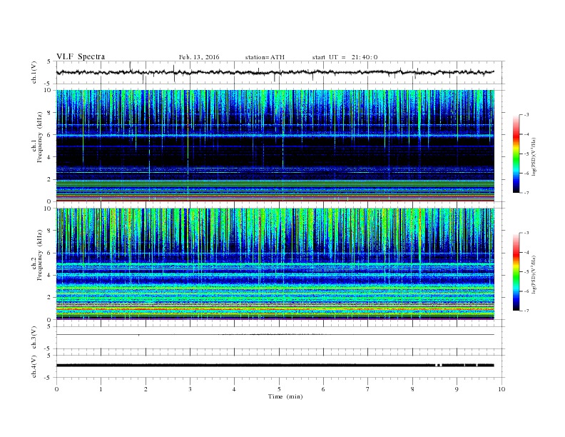Click the time axis tick label "10"
565x437 pixels.
coord(502,389)
